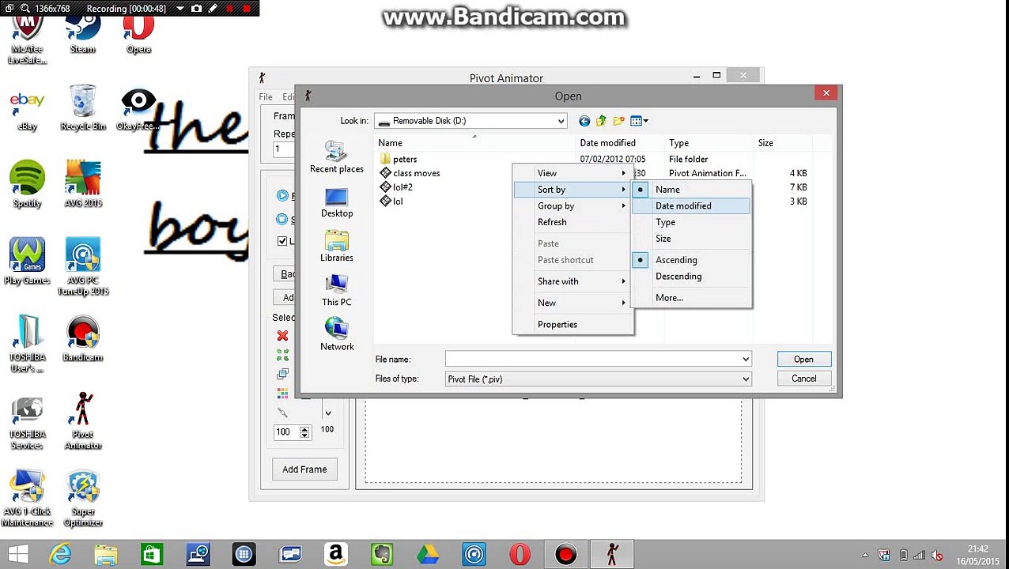Choose More... in sort submenu
The height and width of the screenshot is (569, 1009).
(691, 298)
